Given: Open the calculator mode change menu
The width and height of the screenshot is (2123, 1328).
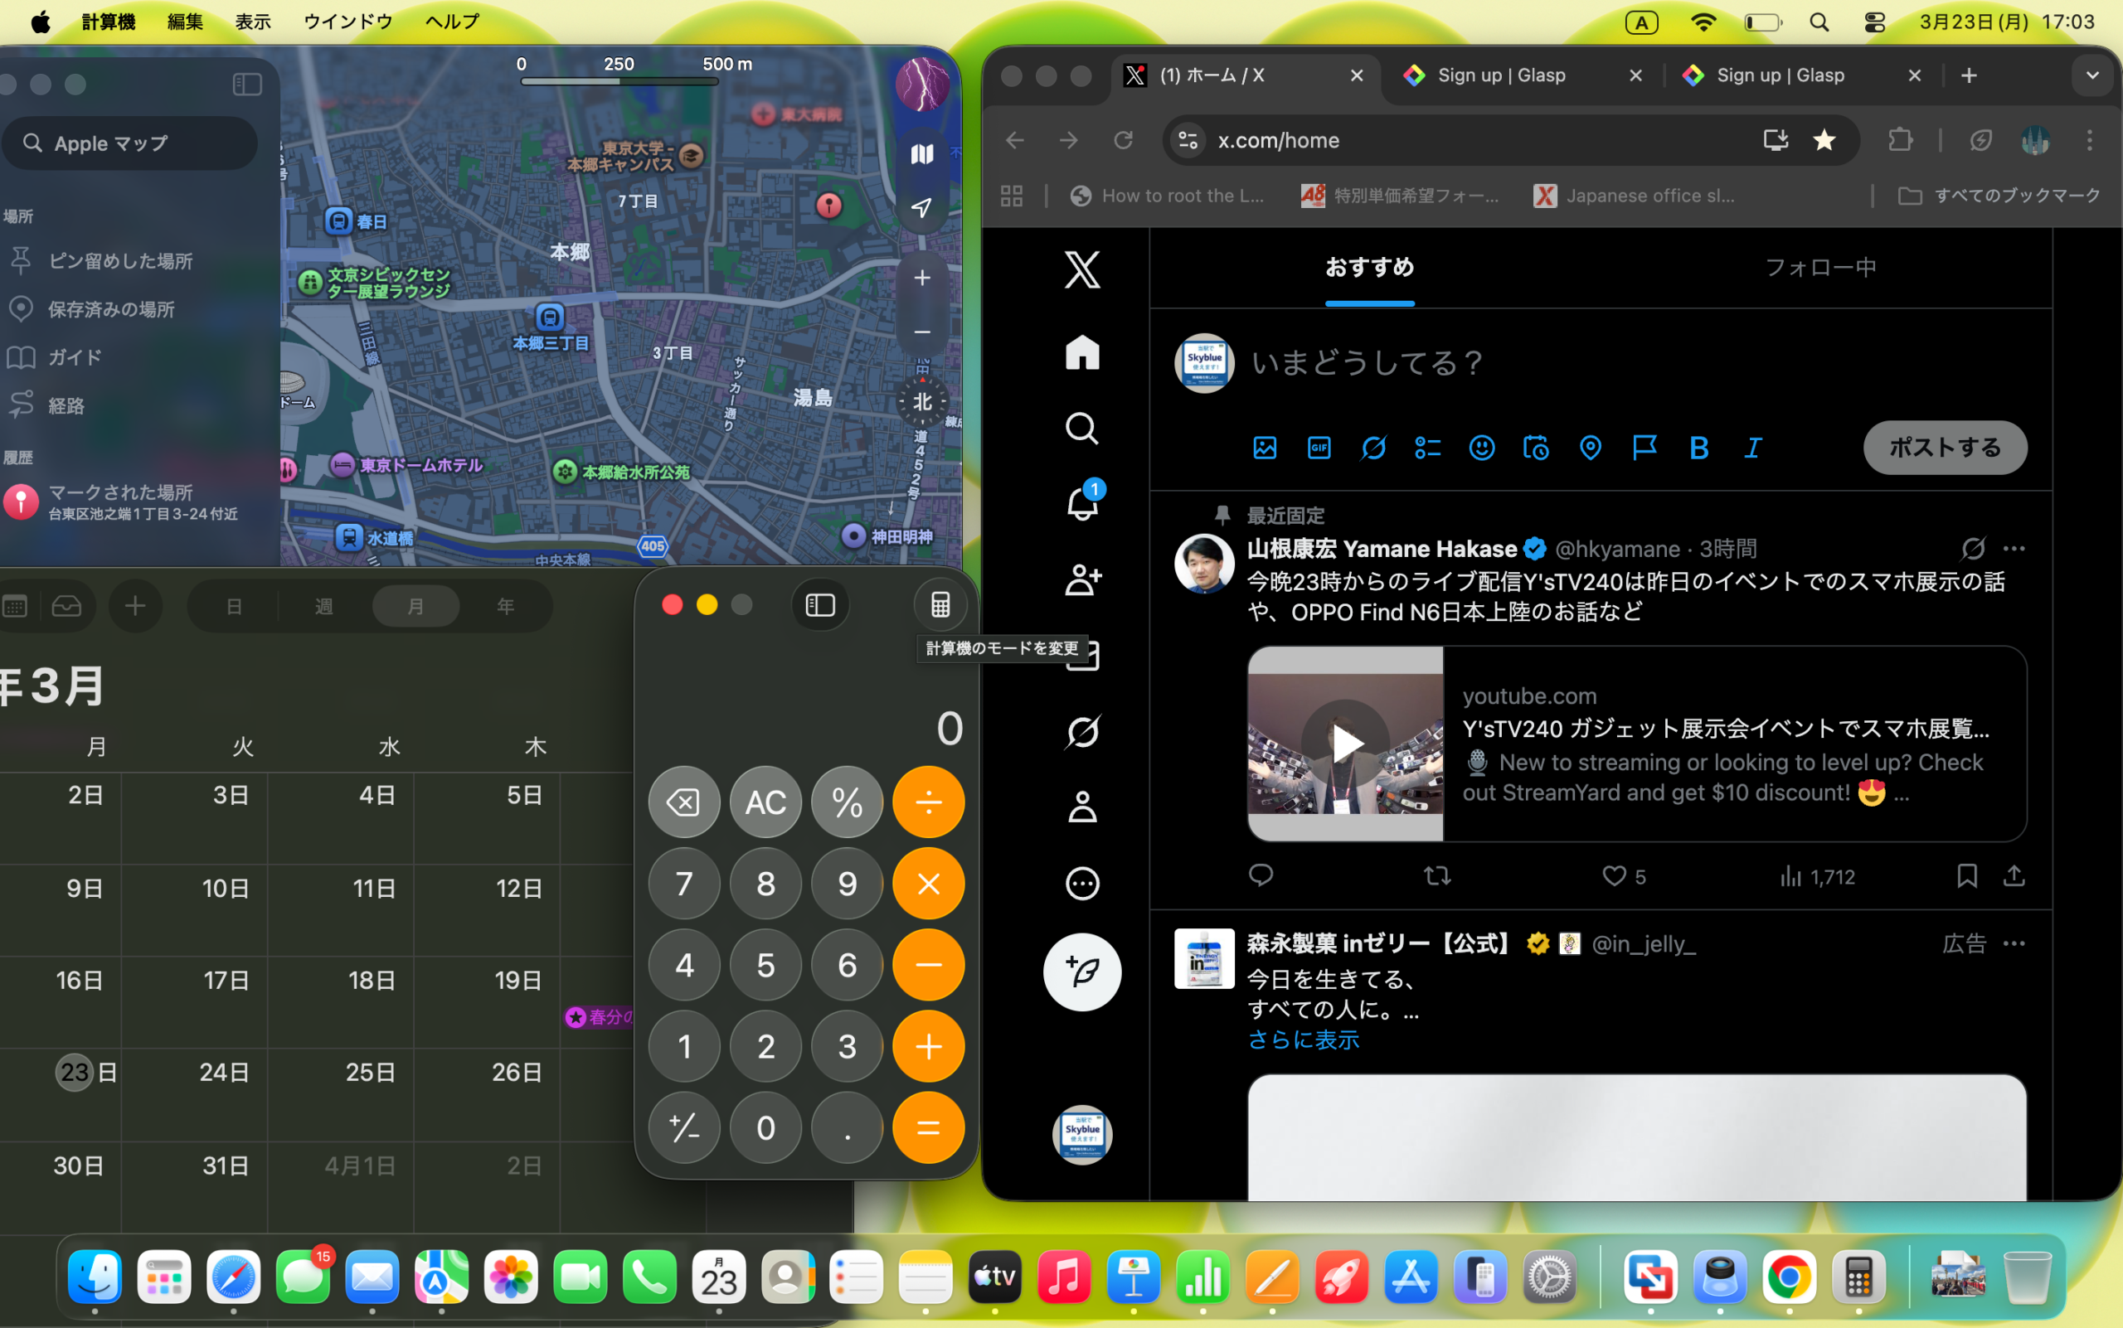Looking at the screenshot, I should [x=940, y=604].
